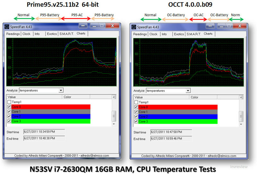Click list scrollbar thumb in right window
This screenshot has width=257, height=175.
241,116
